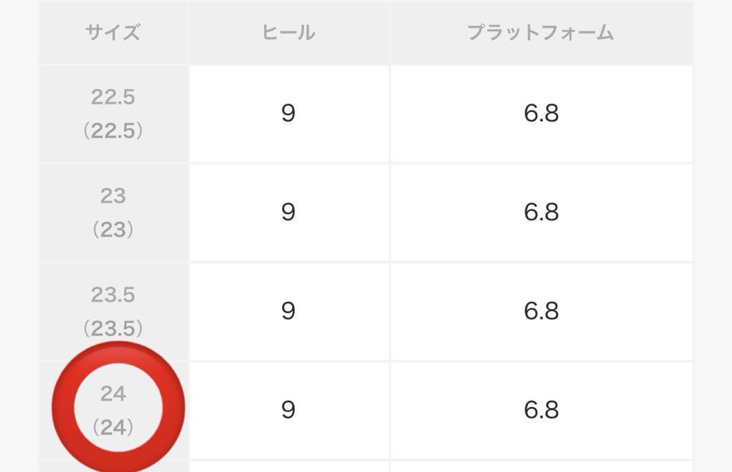Click heel value 9 for size 23
The image size is (732, 472).
pos(289,213)
